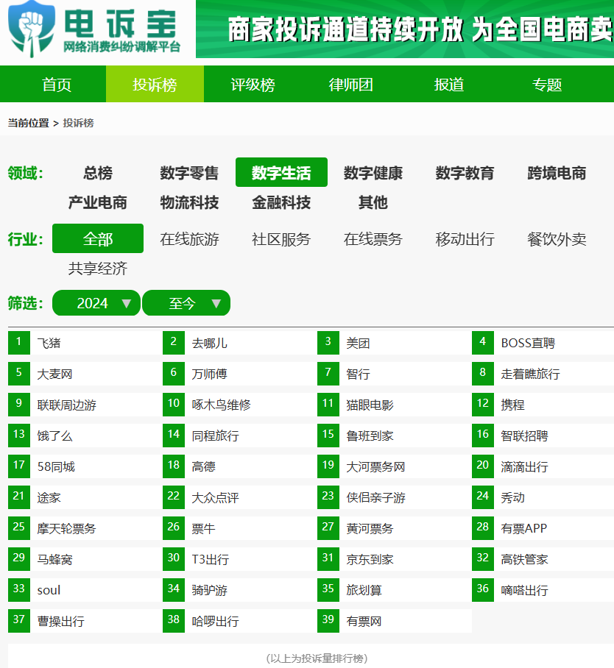This screenshot has width=614, height=668.
Task: Choose the 数字零售 domain filter
Action: coord(189,173)
